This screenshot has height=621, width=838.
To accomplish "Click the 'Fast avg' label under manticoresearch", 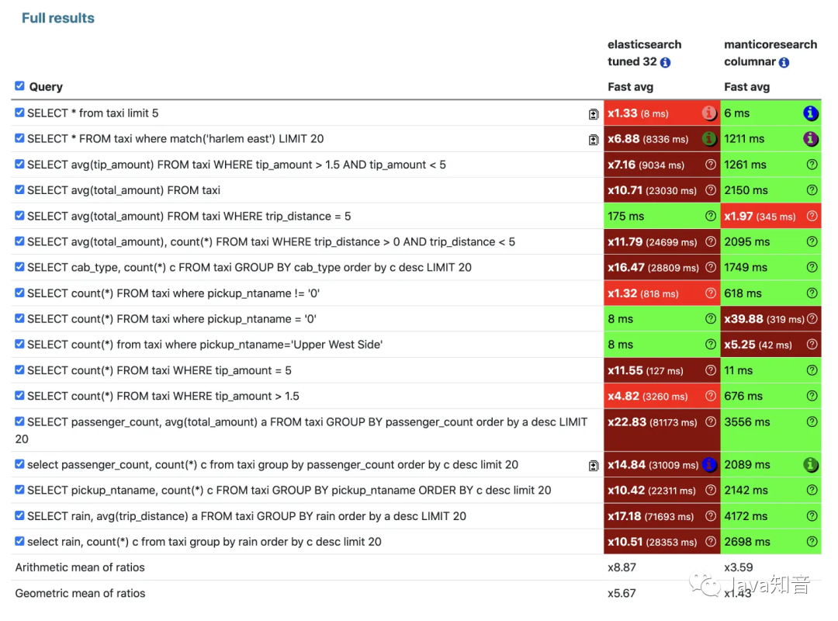I will click(x=747, y=87).
